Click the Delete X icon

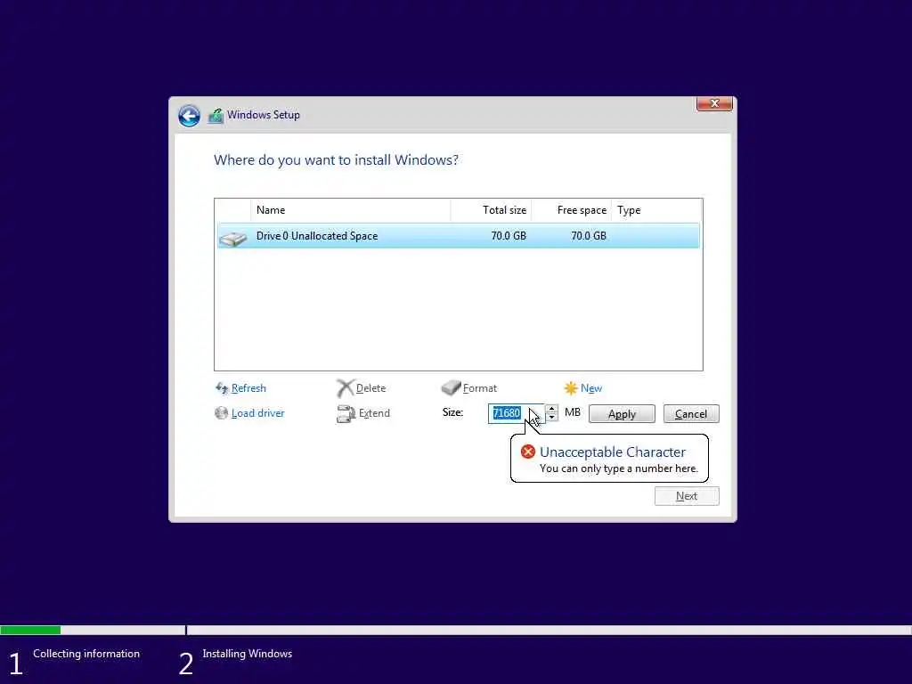pos(345,388)
